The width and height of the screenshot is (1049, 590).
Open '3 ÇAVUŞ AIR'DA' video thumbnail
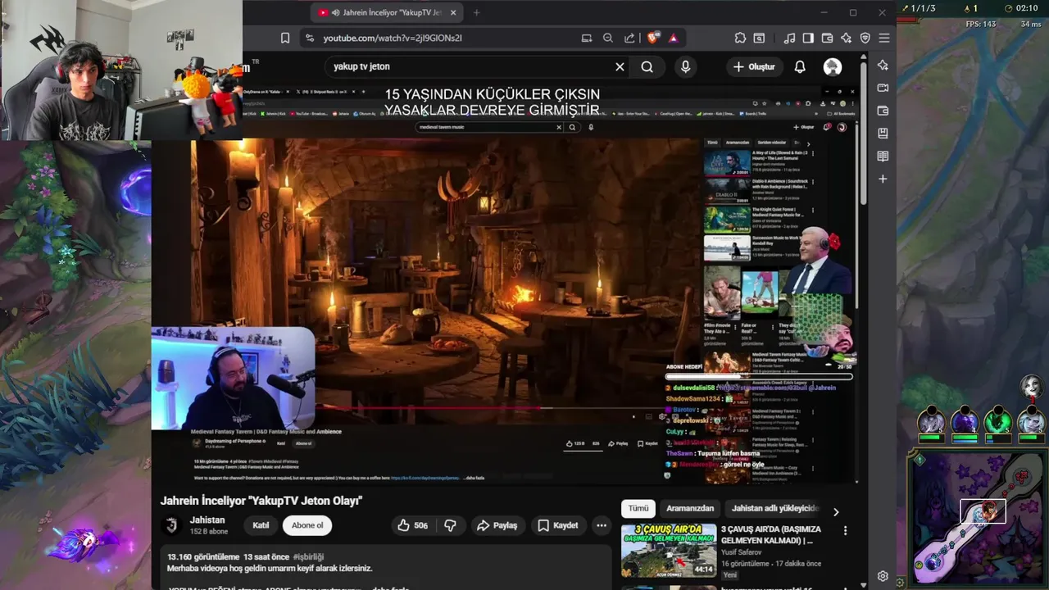coord(669,551)
